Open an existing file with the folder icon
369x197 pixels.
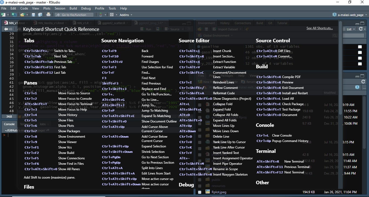coord(22,15)
